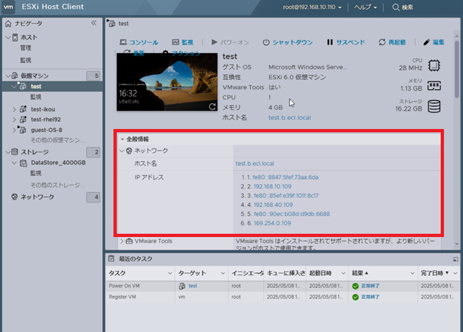Viewport: 463px width, 332px height.
Task: Collapse the 仮想マシン tree node
Action: [8, 76]
